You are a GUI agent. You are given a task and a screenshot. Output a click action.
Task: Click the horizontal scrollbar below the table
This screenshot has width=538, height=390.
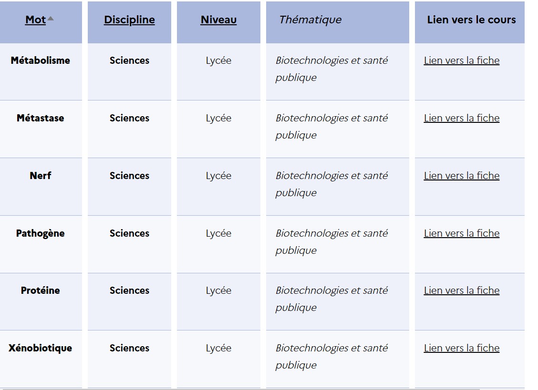[x=238, y=389]
